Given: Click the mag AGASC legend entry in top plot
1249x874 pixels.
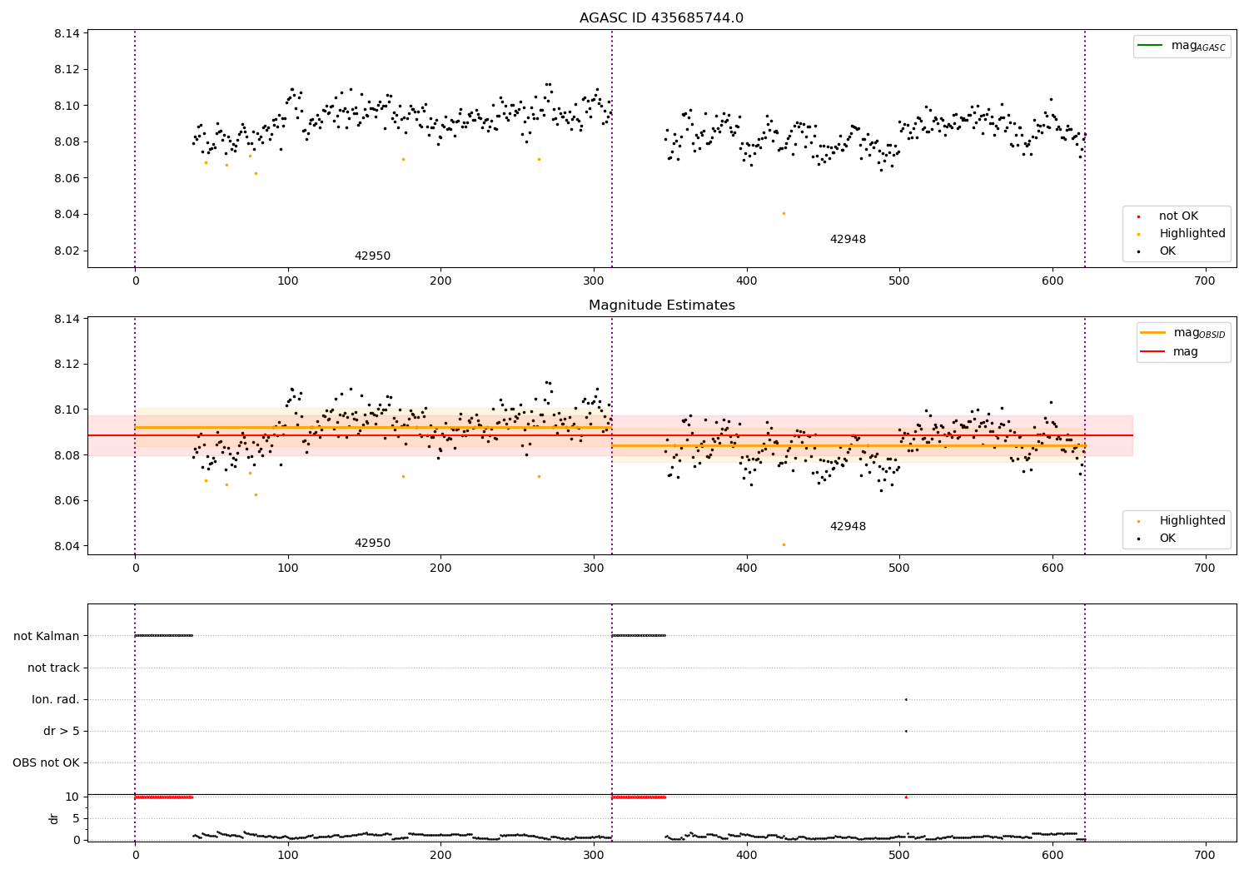Looking at the screenshot, I should (1182, 46).
